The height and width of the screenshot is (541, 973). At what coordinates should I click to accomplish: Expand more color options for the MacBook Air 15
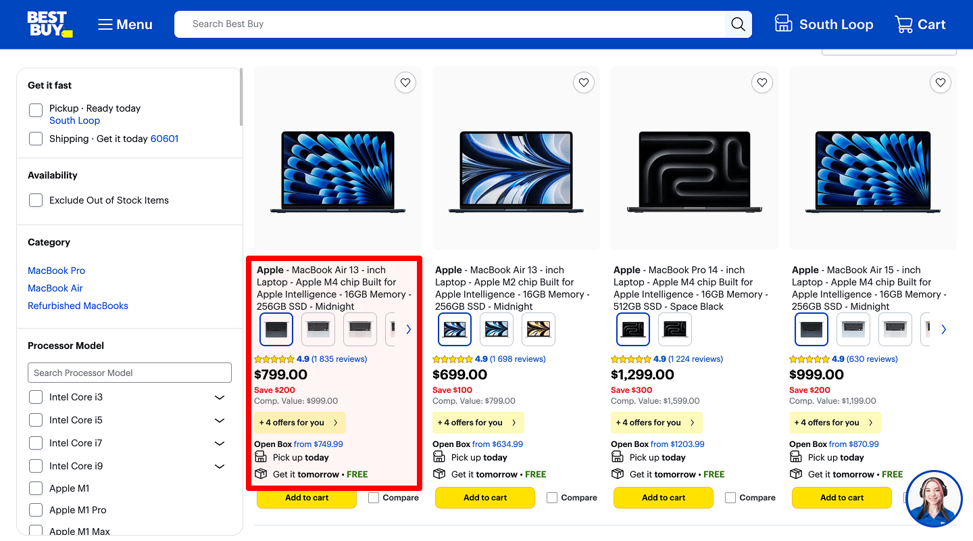tap(943, 329)
